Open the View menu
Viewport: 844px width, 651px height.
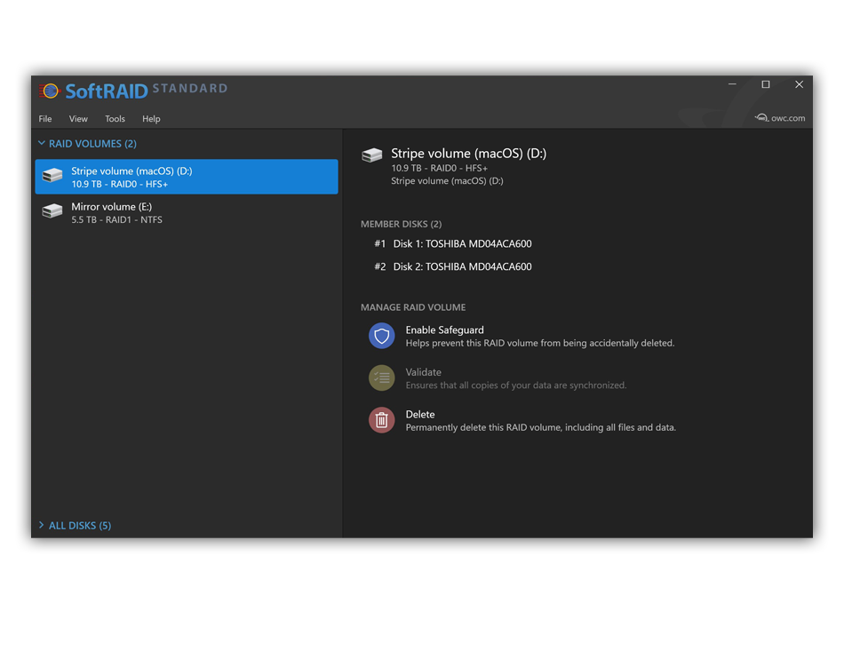pyautogui.click(x=78, y=119)
